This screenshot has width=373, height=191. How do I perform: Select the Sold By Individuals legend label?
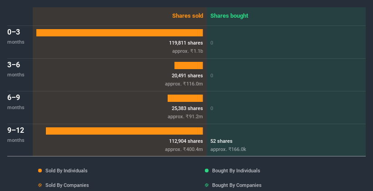click(x=66, y=171)
